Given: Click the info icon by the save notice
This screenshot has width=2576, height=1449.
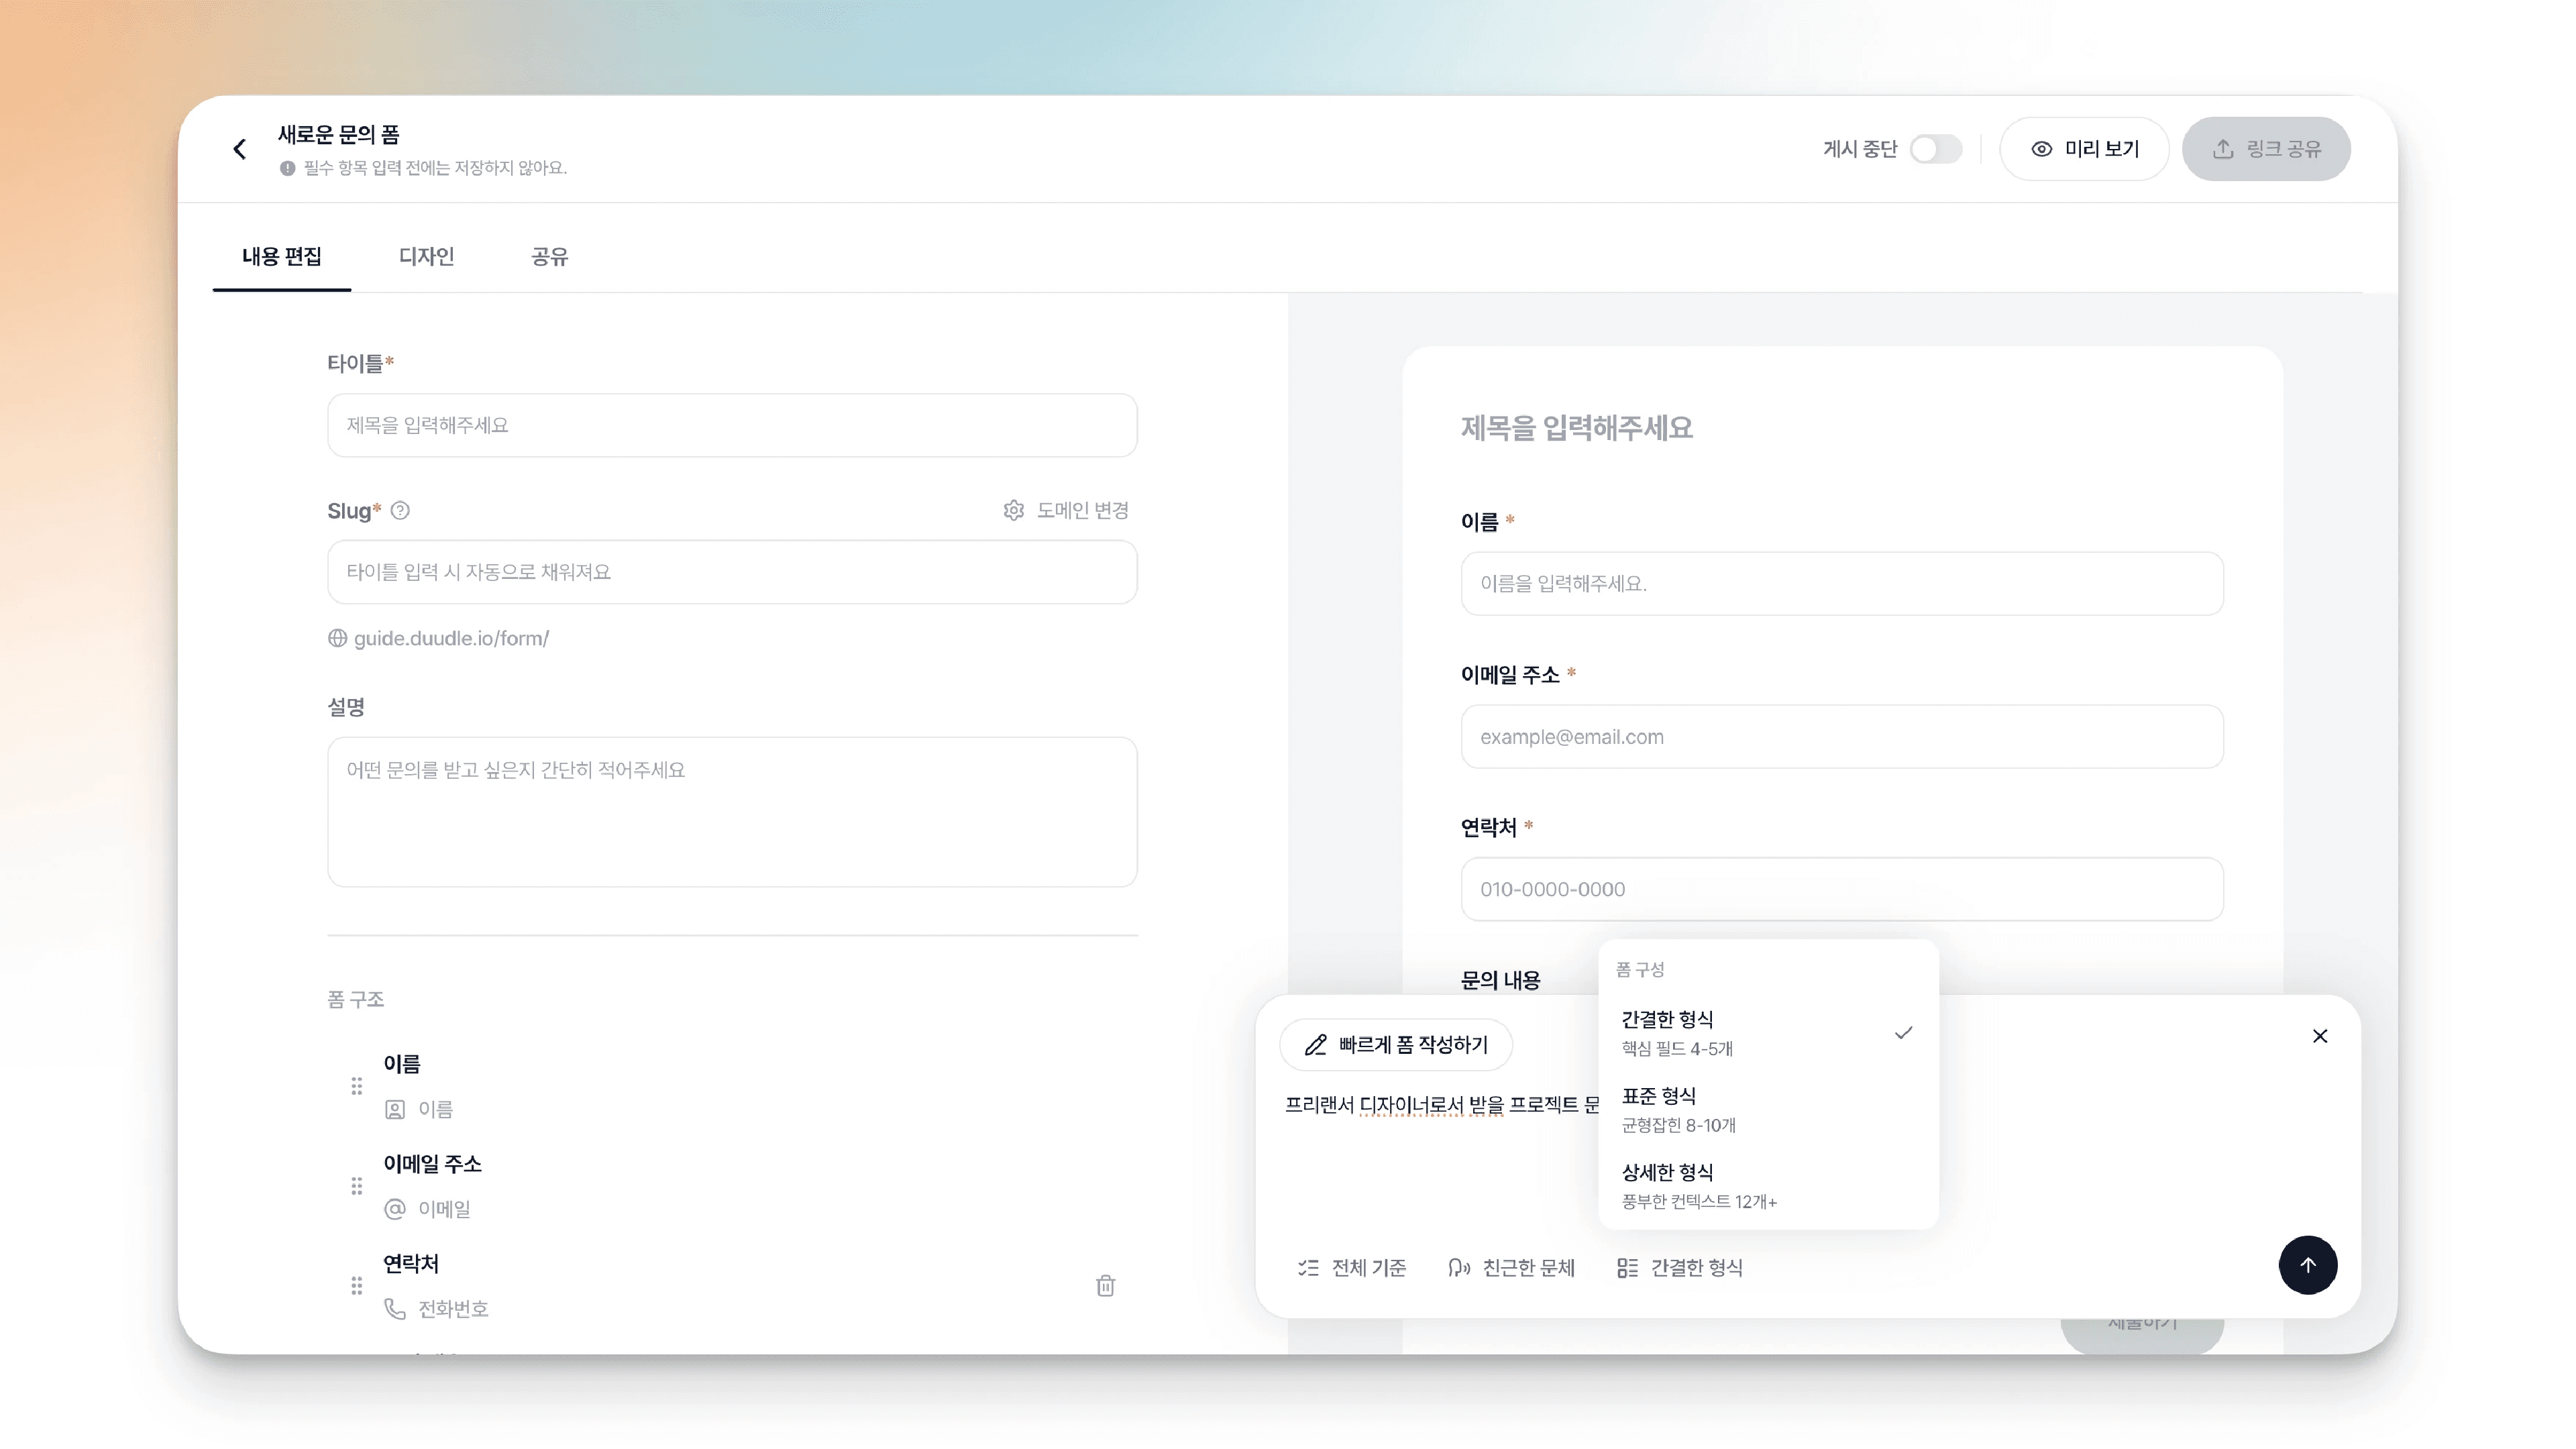Looking at the screenshot, I should (x=288, y=168).
